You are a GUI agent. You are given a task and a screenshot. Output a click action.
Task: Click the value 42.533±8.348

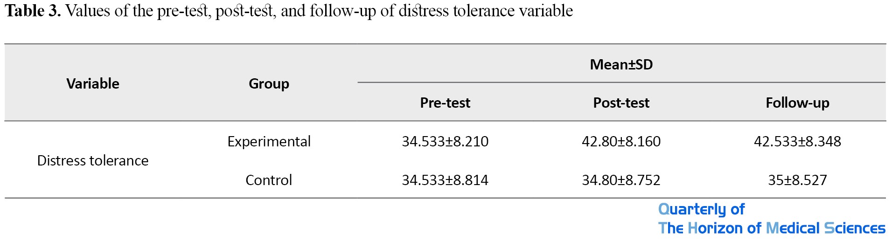pos(797,141)
